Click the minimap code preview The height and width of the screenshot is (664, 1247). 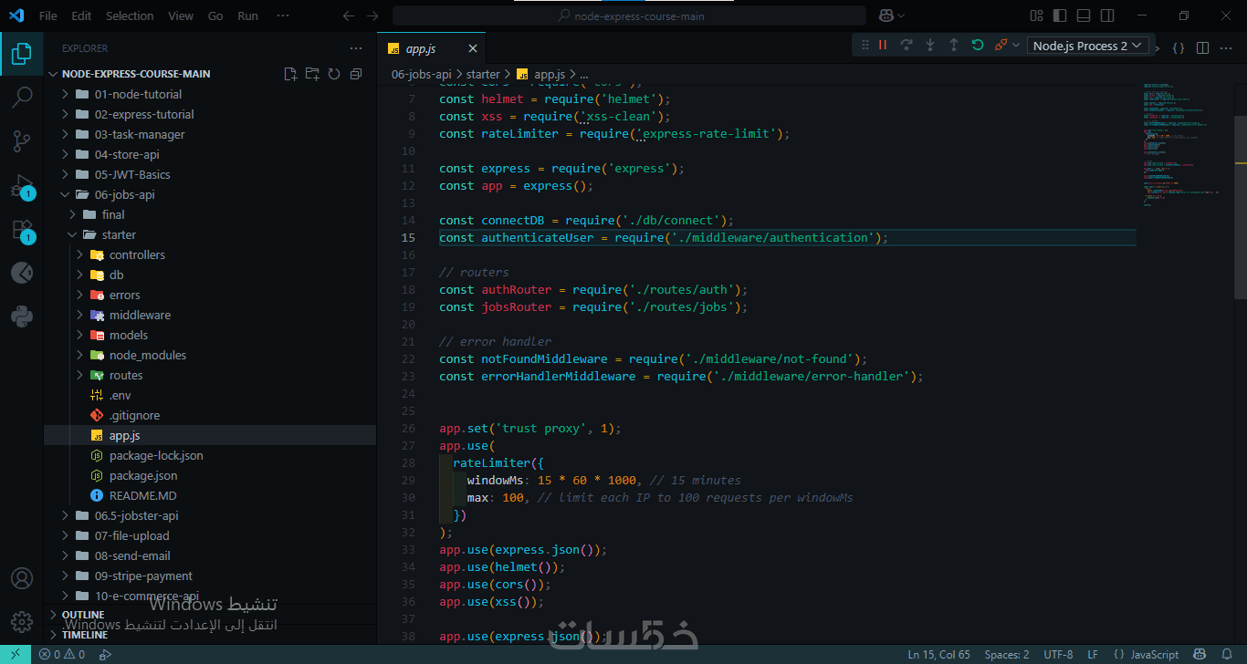(1179, 146)
